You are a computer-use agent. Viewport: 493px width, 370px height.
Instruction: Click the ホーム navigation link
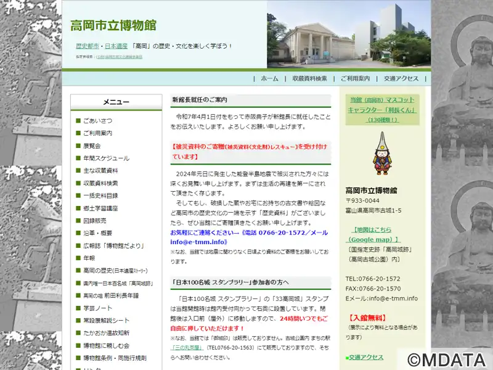(x=269, y=79)
